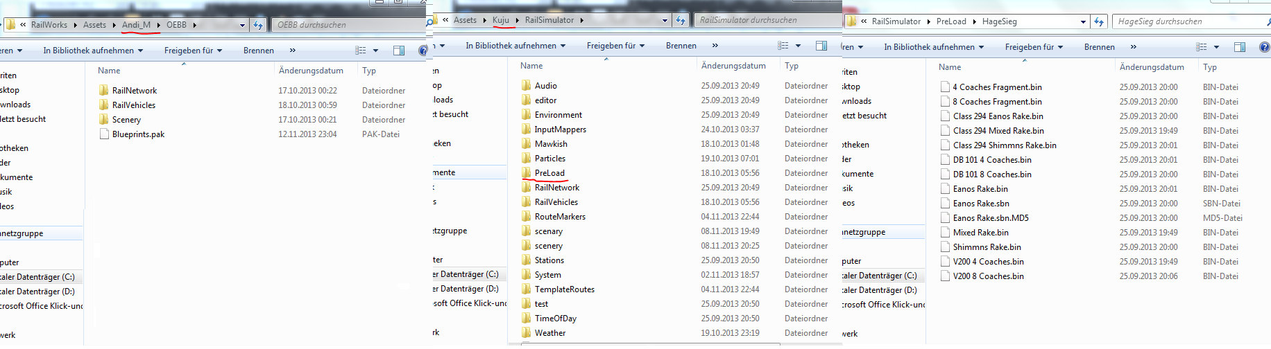Open 'Freigeben für' menu in OEBB window
This screenshot has height=349, width=1271.
(x=193, y=51)
